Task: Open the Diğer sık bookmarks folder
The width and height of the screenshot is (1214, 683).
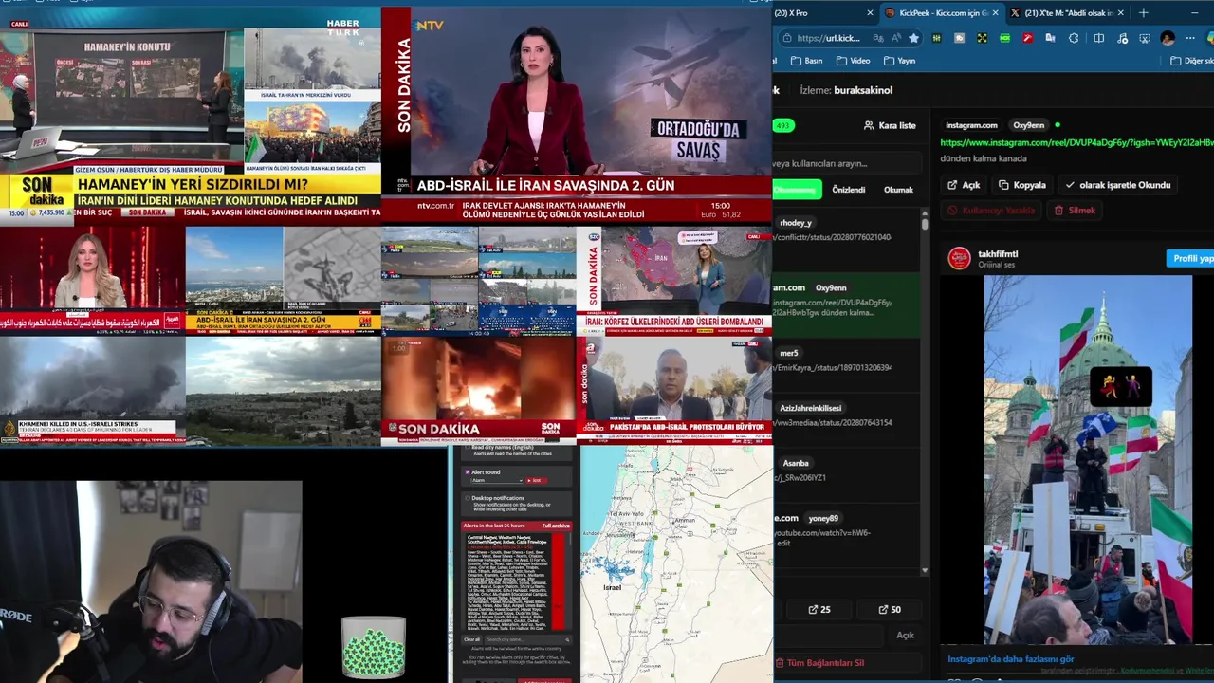Action: [x=1191, y=61]
